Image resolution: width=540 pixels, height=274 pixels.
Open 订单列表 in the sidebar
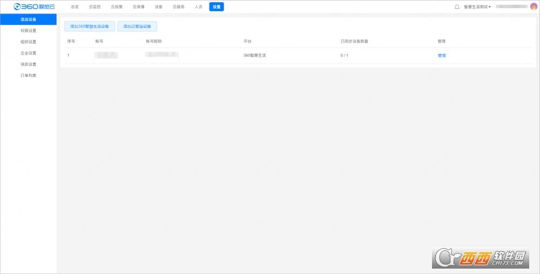tap(28, 76)
